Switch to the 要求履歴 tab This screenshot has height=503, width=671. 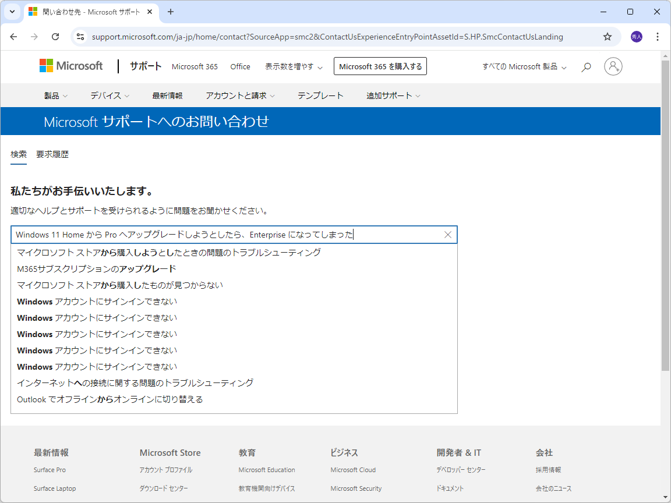[x=53, y=154]
